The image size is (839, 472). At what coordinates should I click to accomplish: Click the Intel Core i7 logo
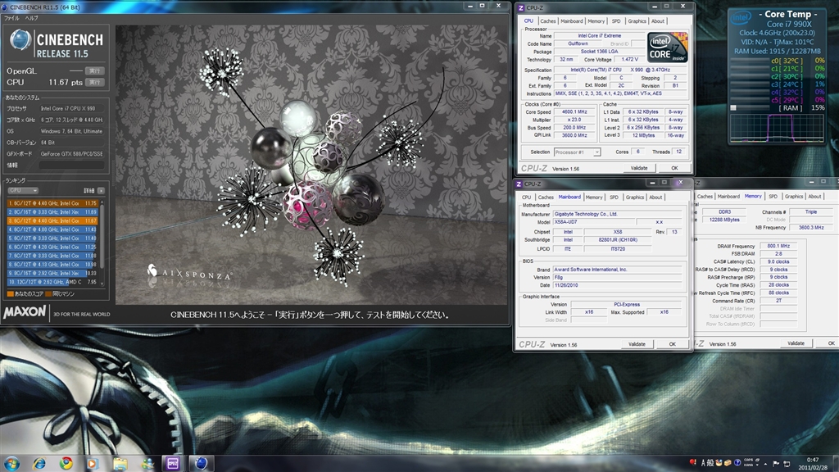click(666, 48)
